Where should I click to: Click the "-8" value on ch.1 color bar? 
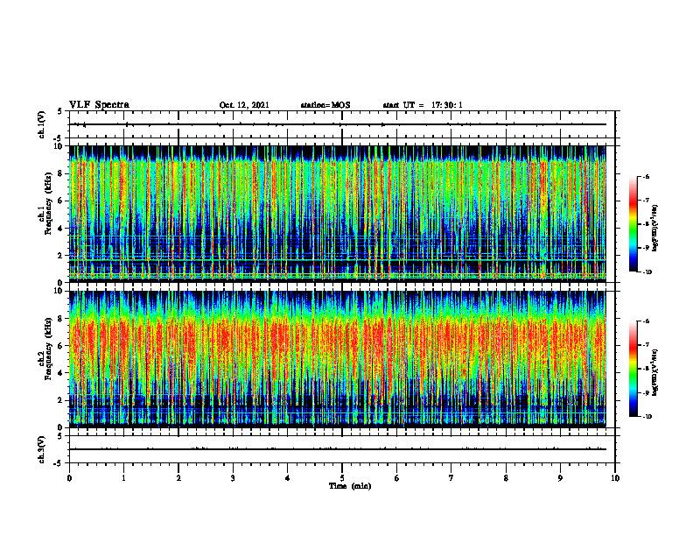point(646,224)
